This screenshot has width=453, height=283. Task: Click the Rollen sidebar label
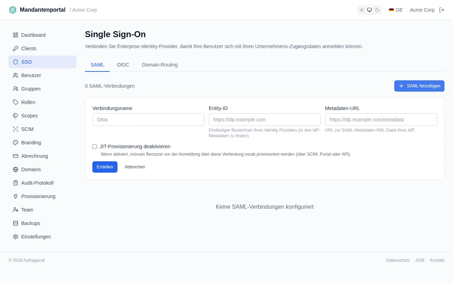[28, 102]
